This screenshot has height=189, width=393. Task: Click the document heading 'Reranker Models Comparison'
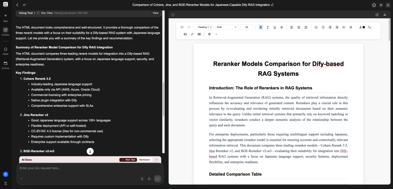click(x=278, y=69)
